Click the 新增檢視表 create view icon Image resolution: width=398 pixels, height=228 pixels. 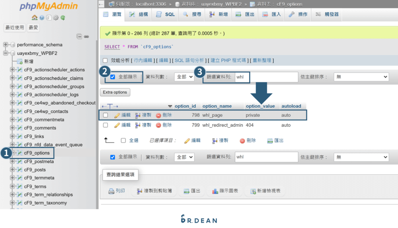pos(253,191)
